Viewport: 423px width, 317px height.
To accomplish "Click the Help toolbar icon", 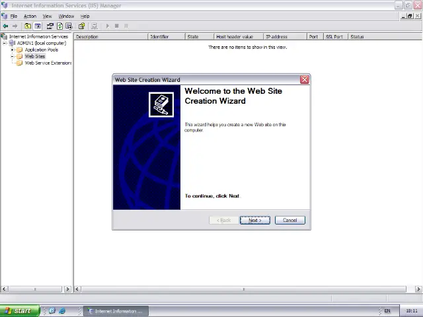I will (x=81, y=26).
